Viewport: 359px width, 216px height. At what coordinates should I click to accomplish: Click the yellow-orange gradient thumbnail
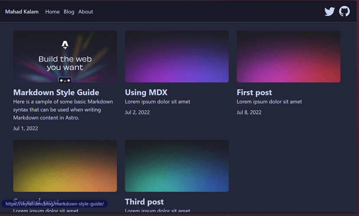tap(65, 166)
